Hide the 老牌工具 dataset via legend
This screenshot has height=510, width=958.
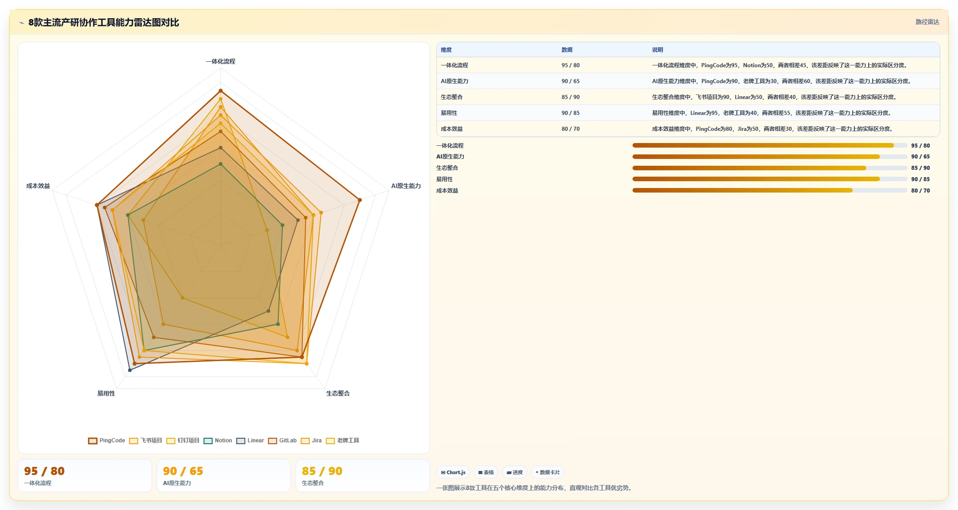(x=343, y=441)
